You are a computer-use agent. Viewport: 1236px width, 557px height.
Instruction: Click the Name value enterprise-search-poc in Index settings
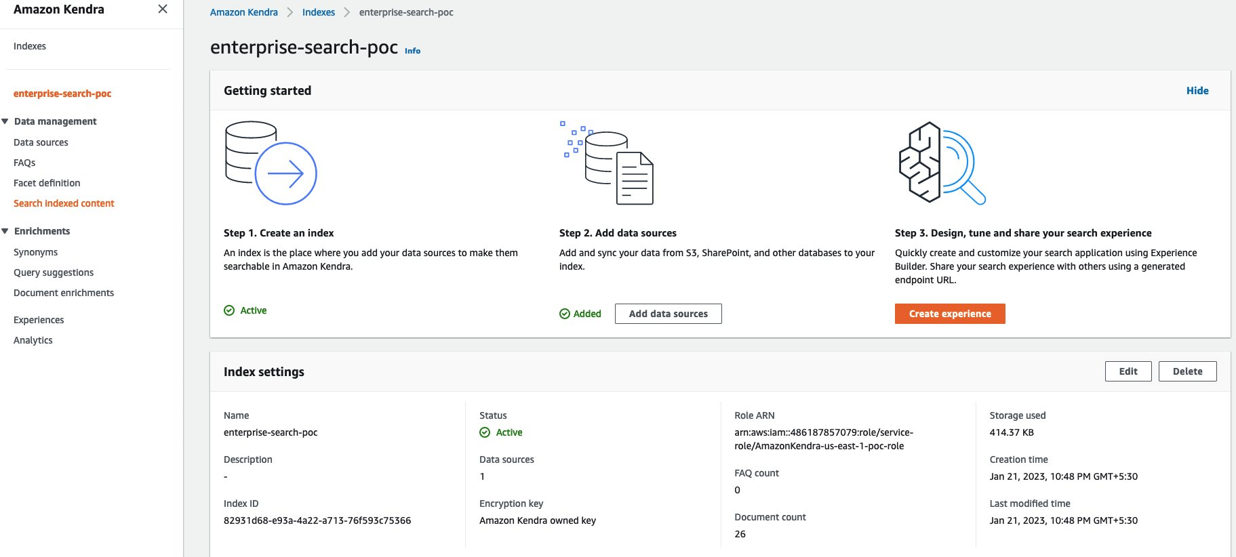[x=271, y=432]
